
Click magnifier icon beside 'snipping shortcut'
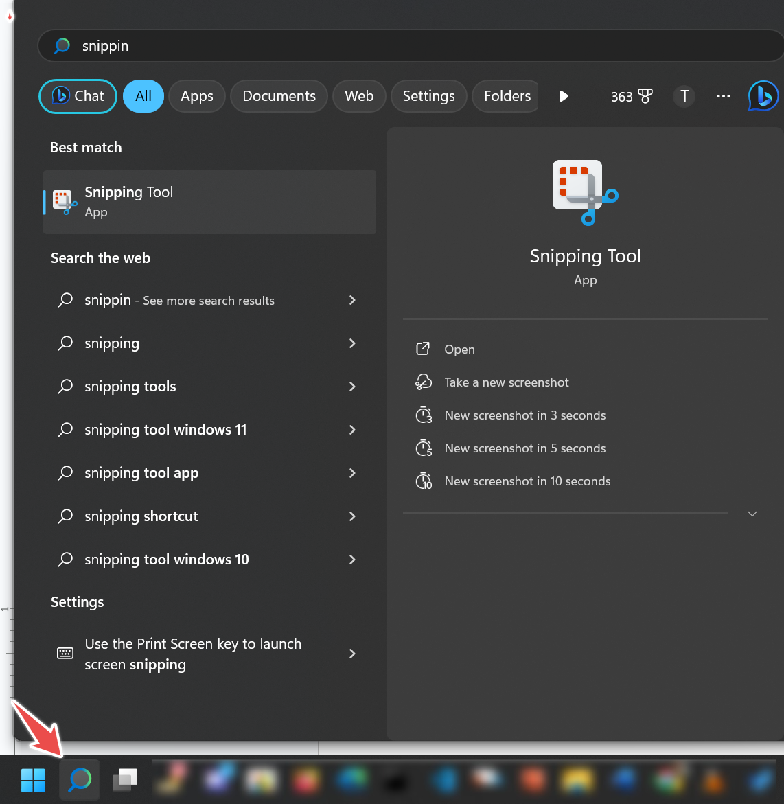[x=65, y=516]
